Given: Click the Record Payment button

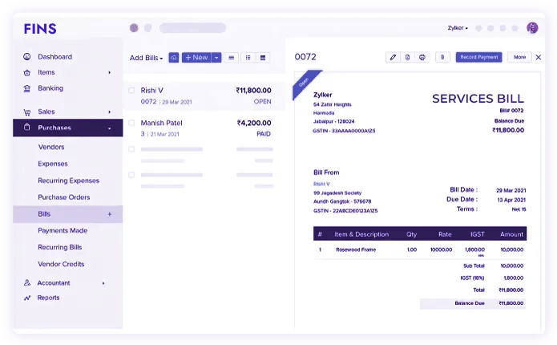Looking at the screenshot, I should [x=479, y=58].
